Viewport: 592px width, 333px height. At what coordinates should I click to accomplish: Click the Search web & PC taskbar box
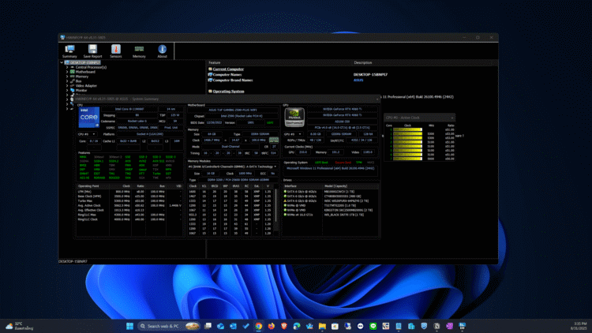[x=169, y=326]
